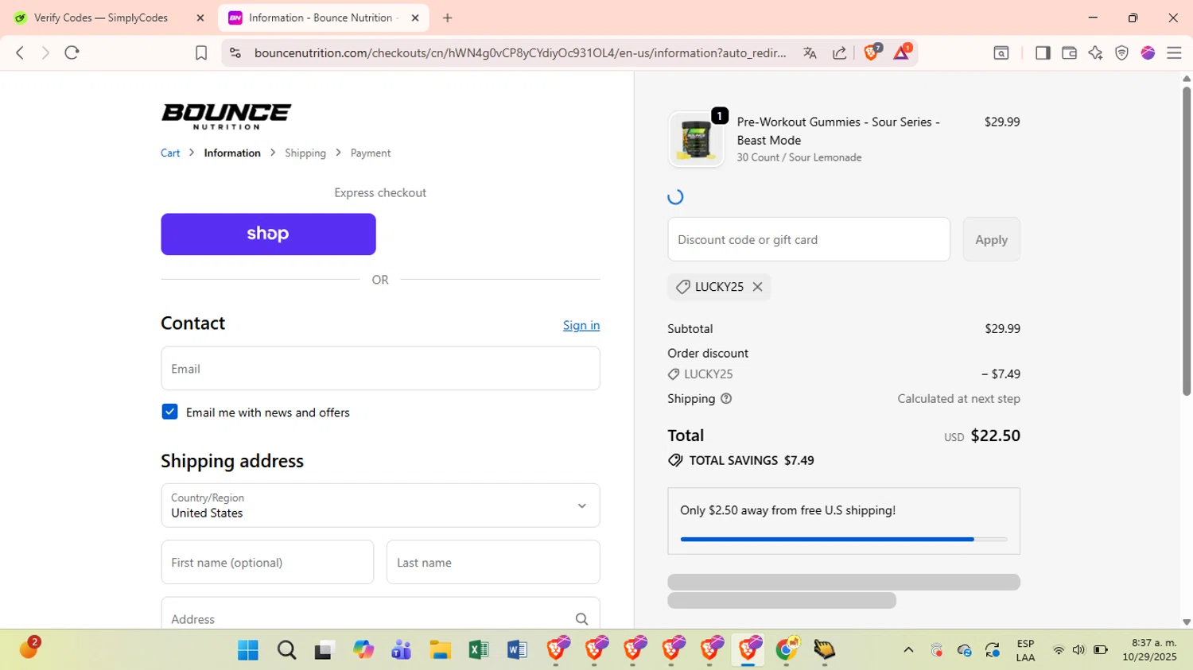Bookmark this page icon
The image size is (1193, 670).
201,52
